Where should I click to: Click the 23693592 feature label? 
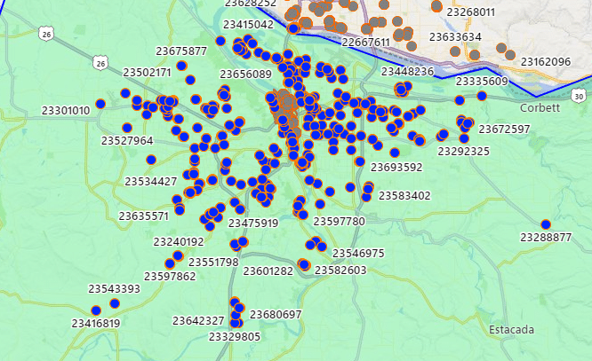coord(396,167)
